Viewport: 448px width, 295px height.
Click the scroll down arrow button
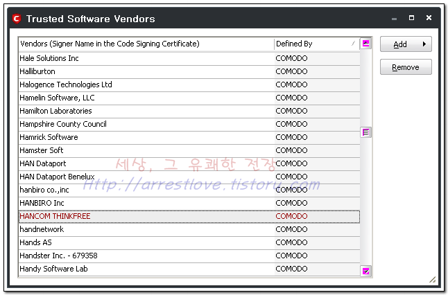(x=365, y=271)
